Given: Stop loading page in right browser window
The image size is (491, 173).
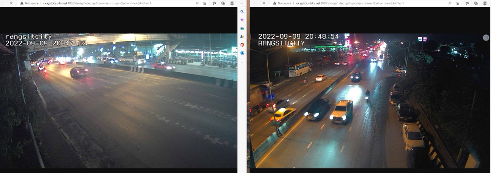Looking at the screenshot, I should pos(264,3).
